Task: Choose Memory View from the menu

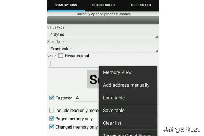Action: 128,72
